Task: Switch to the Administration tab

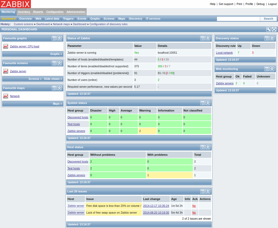Action: (76, 12)
